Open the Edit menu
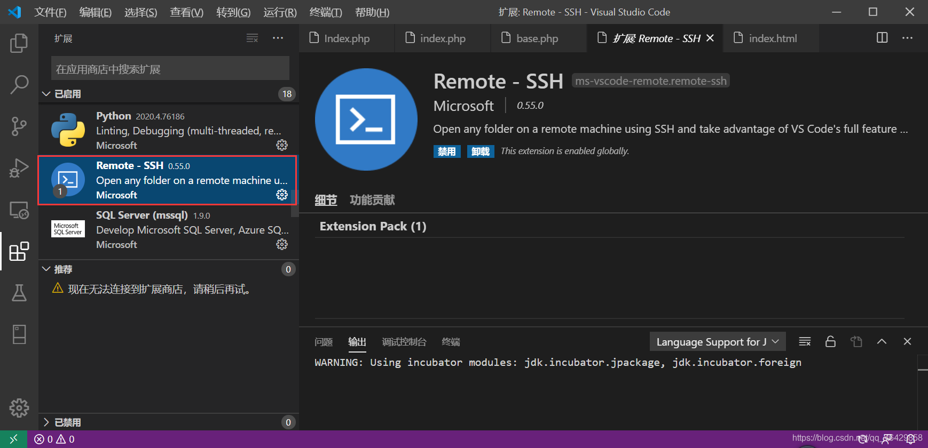Screen dimensions: 928x448 (x=96, y=12)
